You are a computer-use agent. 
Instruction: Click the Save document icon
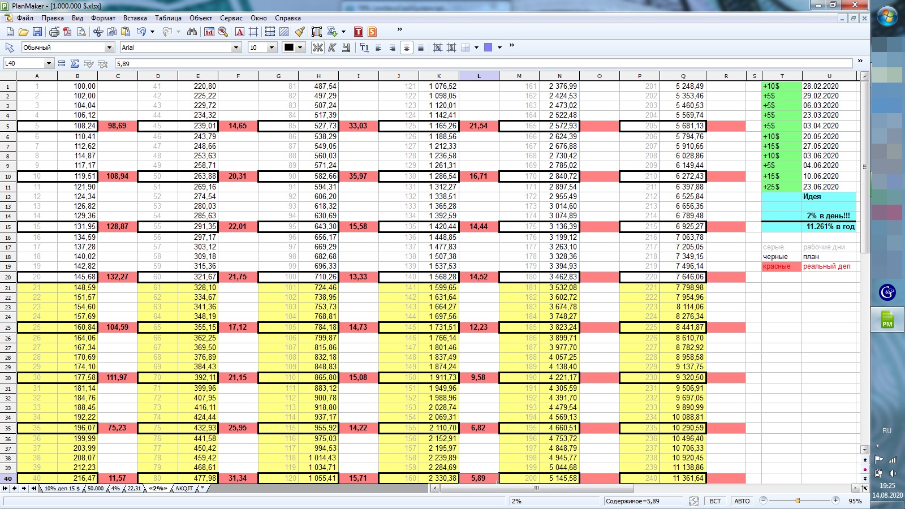(x=37, y=32)
